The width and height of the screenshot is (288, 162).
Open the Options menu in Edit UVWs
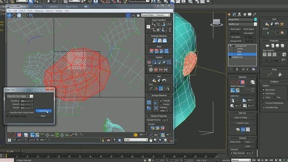click(49, 11)
